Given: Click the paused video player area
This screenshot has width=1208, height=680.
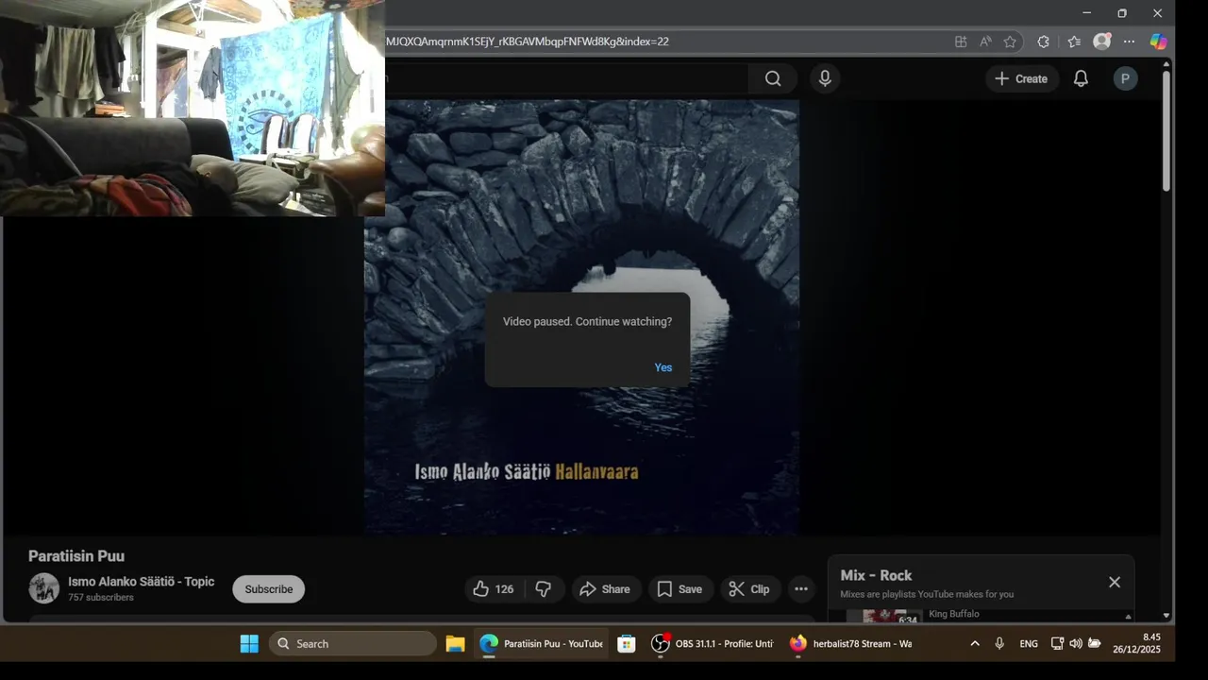Looking at the screenshot, I should point(581,317).
